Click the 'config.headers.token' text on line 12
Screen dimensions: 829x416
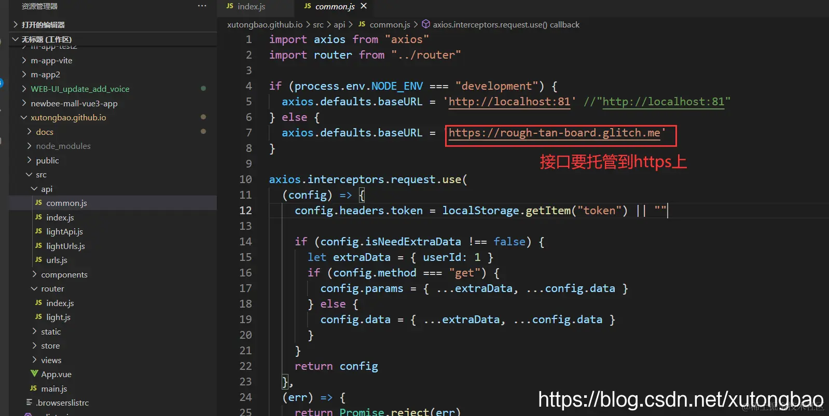coord(358,211)
